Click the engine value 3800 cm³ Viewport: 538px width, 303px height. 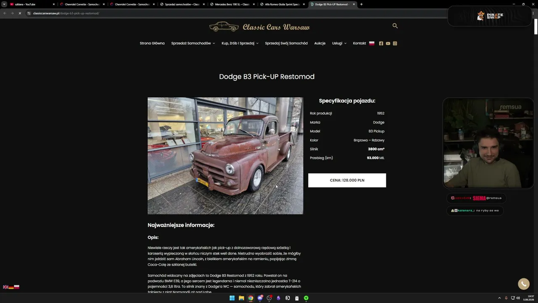[x=376, y=149]
